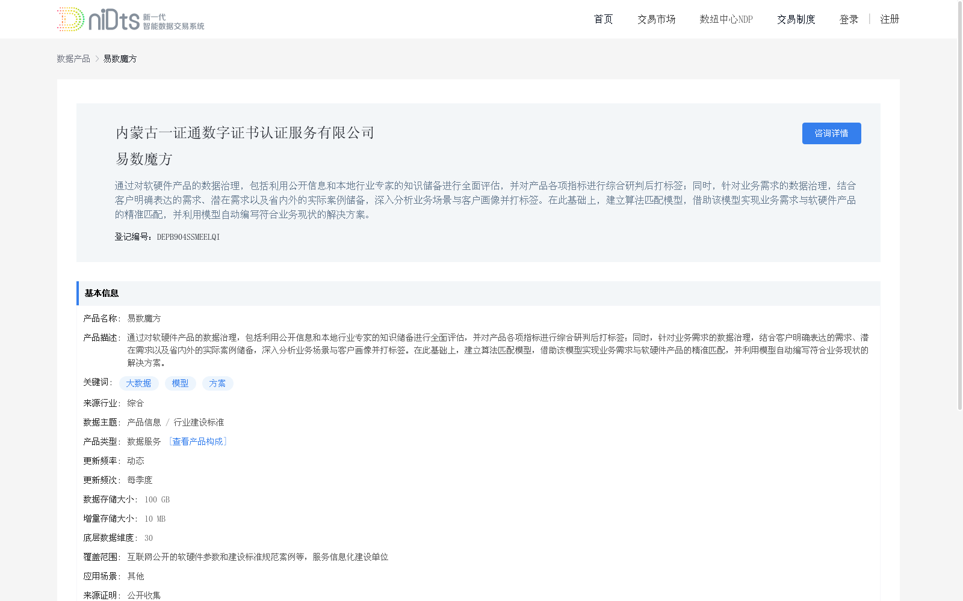Click the 来源证明 value 公开收集
Viewport: 963px width, 601px height.
pos(144,596)
